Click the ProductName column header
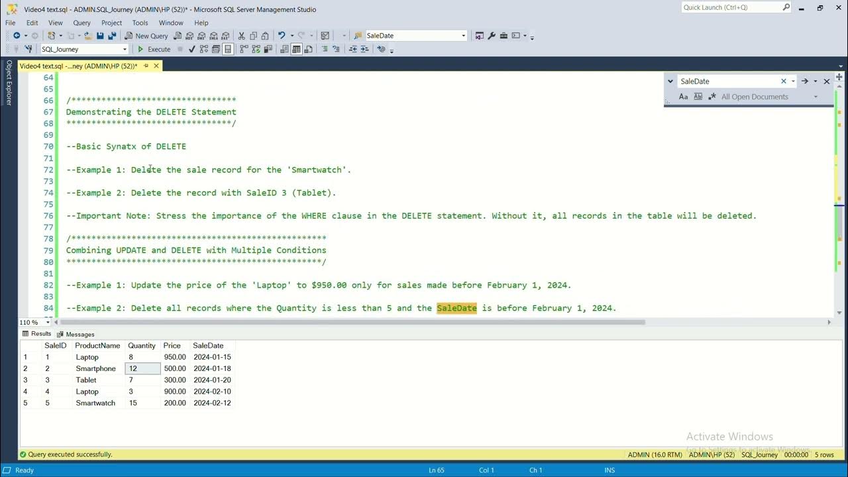The height and width of the screenshot is (477, 848). point(97,346)
